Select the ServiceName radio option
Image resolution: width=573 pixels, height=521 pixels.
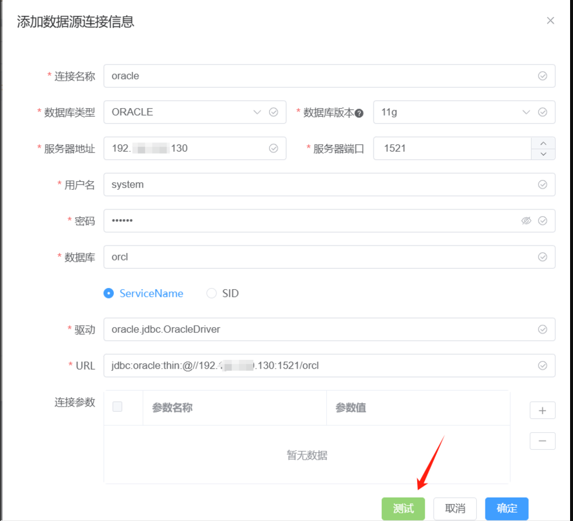point(109,293)
